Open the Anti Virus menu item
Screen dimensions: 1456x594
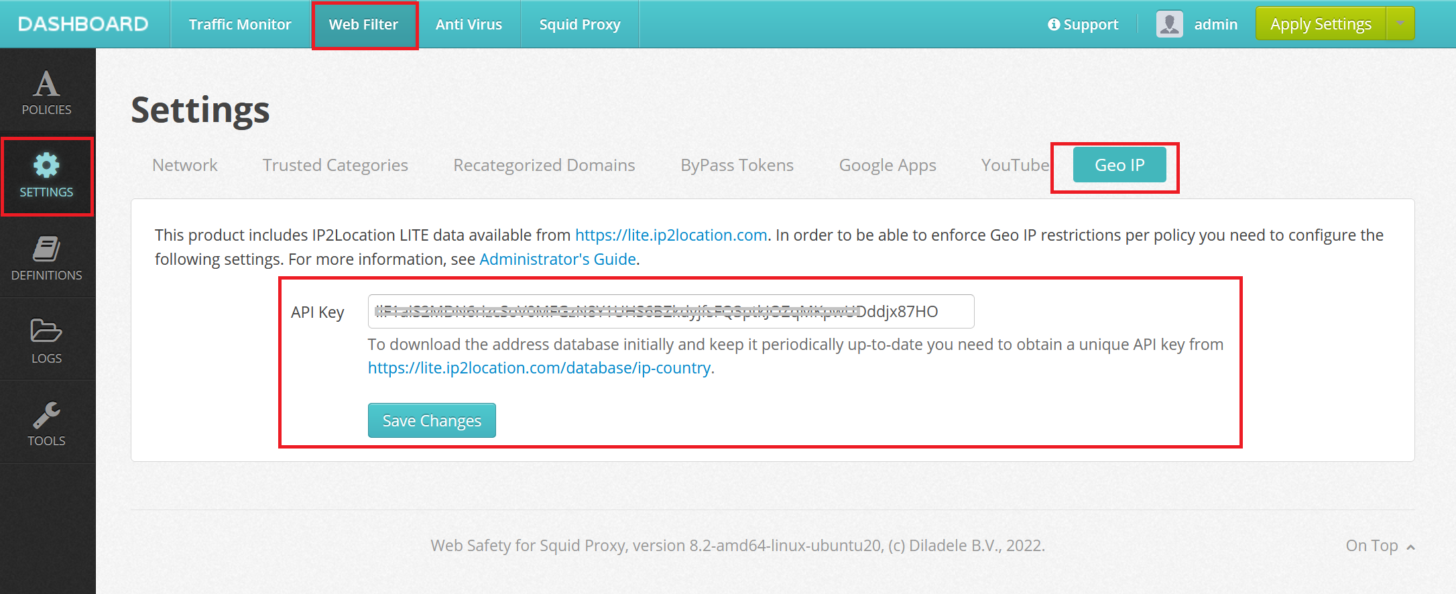469,24
